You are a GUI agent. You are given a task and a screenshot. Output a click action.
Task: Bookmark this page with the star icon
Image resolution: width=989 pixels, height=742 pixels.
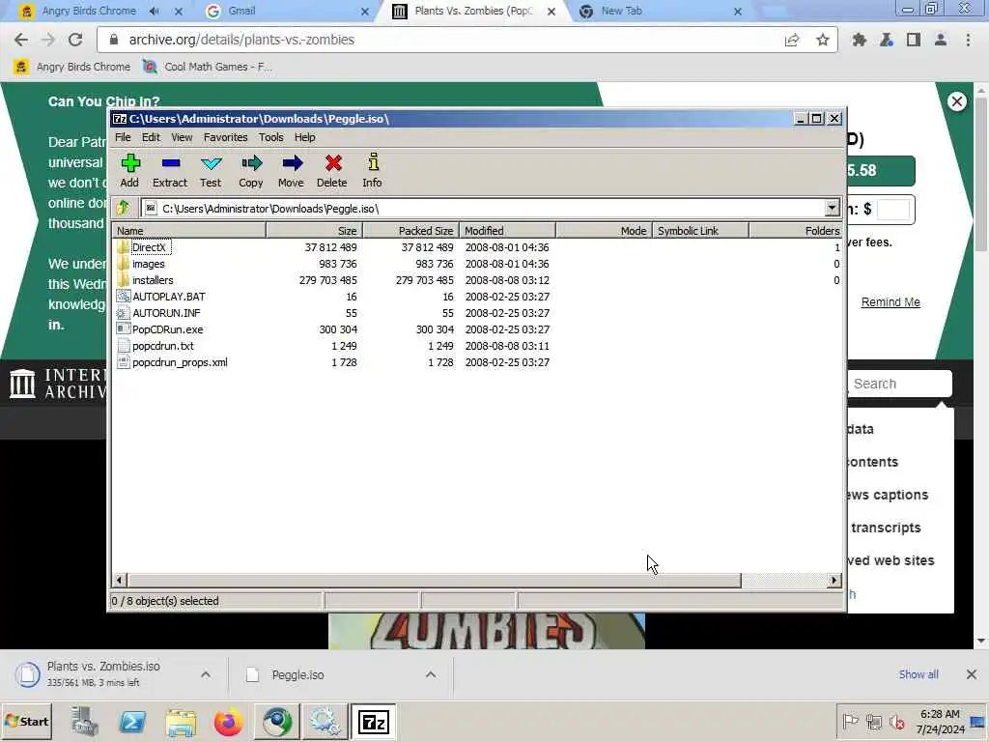tap(823, 40)
